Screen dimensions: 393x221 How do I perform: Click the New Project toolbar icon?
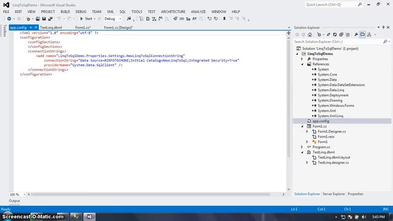pyautogui.click(x=28, y=19)
